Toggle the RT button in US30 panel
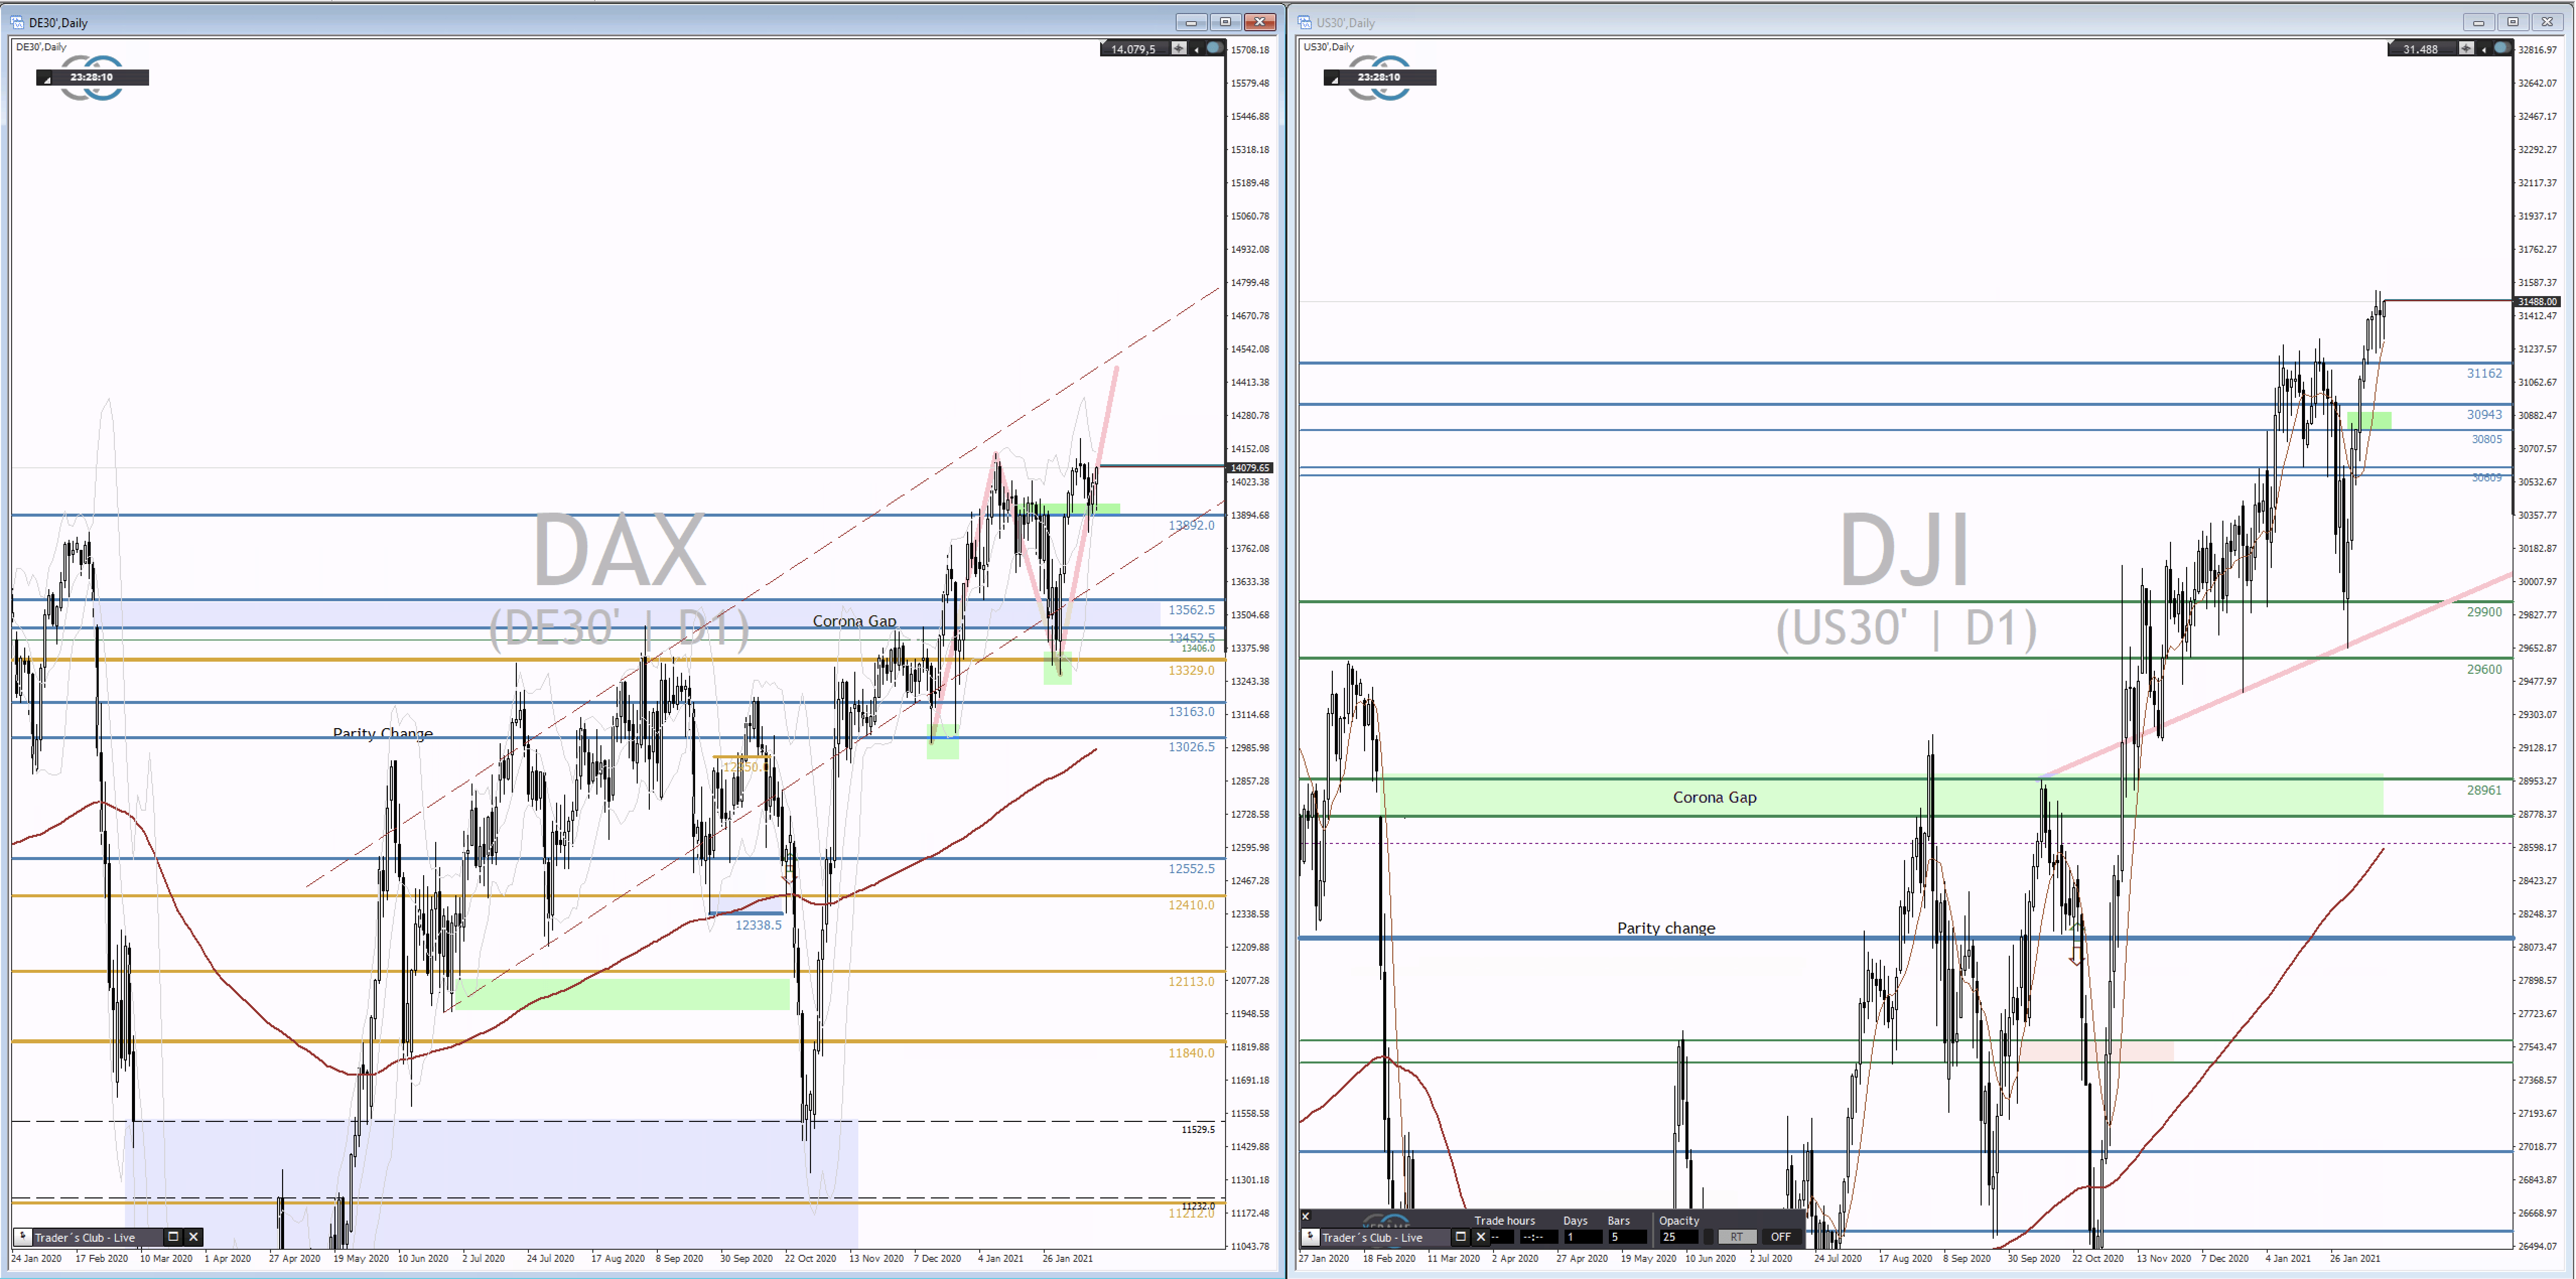2576x1279 pixels. (1738, 1237)
